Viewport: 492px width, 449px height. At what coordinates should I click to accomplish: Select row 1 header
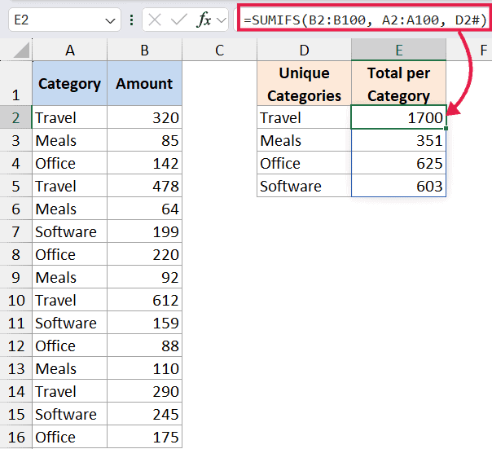(15, 83)
